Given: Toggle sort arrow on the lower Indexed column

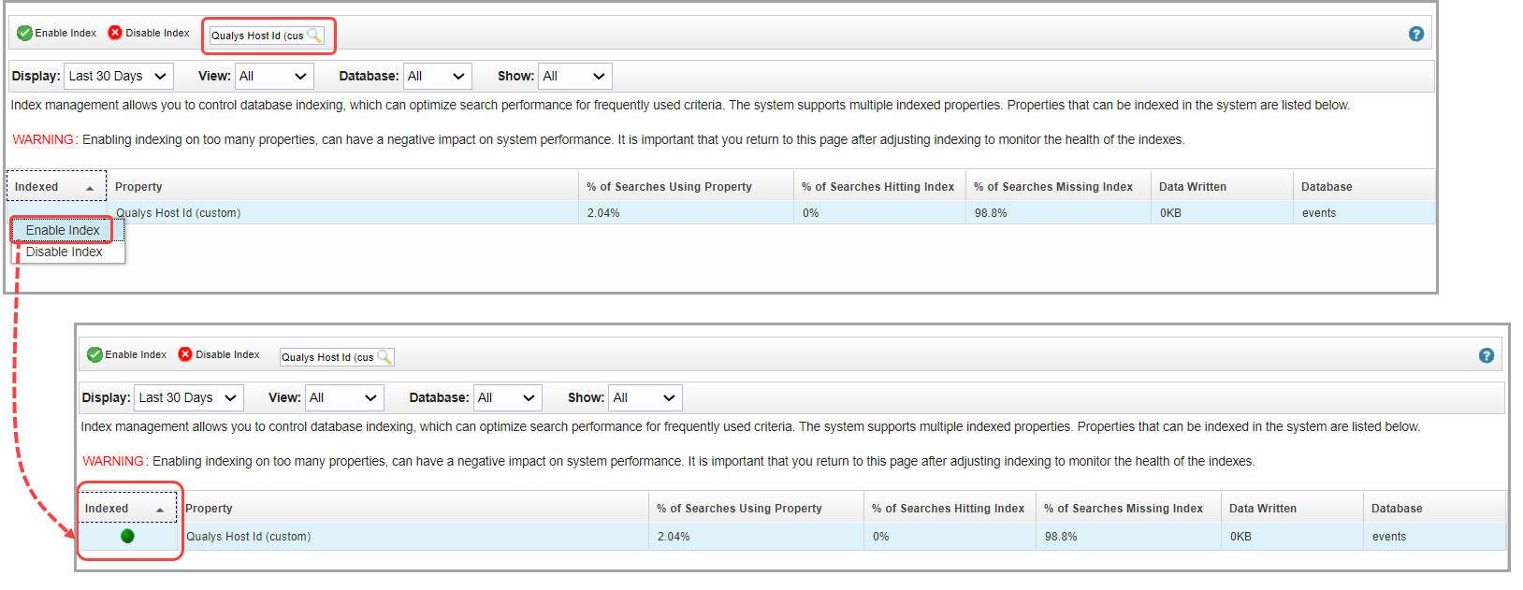Looking at the screenshot, I should click(160, 510).
